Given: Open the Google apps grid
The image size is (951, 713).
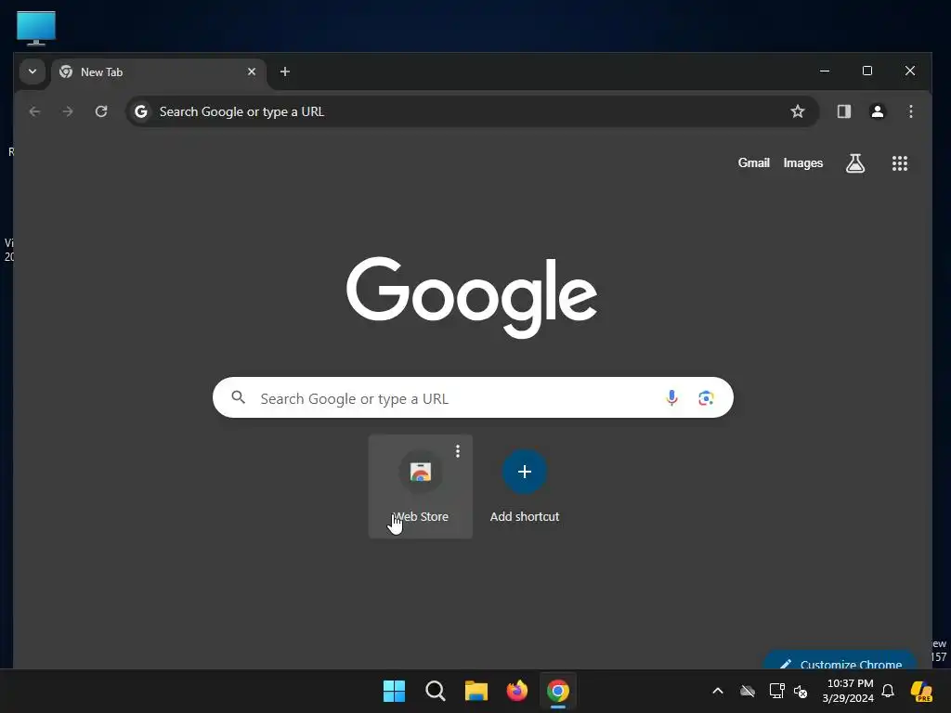Looking at the screenshot, I should [899, 163].
